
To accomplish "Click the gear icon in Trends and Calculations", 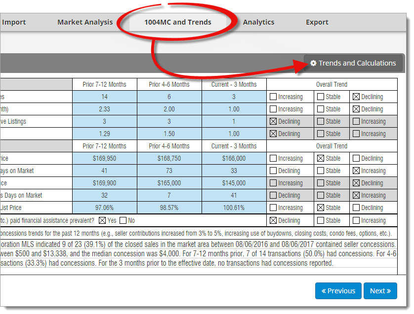I will click(x=313, y=63).
